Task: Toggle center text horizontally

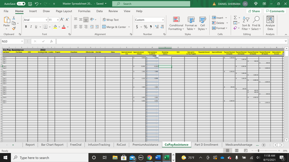Action: tap(81, 27)
